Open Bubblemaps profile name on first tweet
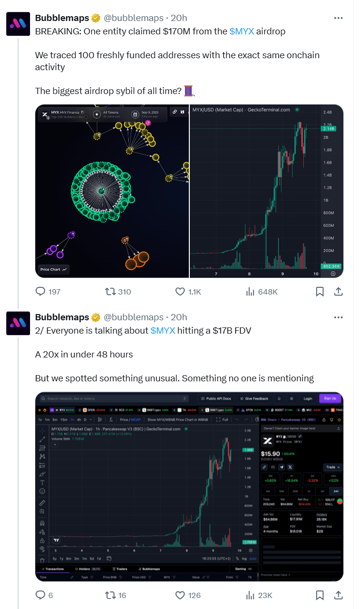 click(x=62, y=18)
